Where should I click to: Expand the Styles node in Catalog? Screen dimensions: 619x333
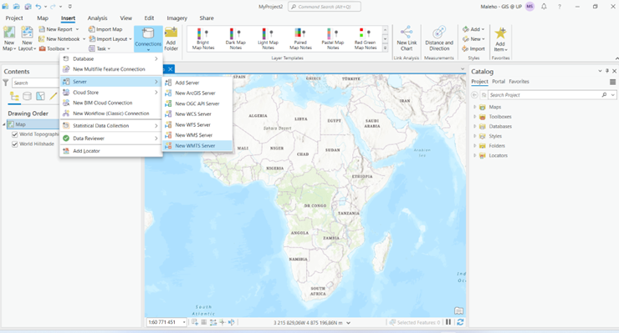pyautogui.click(x=474, y=136)
